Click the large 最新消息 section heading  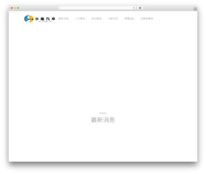click(103, 120)
